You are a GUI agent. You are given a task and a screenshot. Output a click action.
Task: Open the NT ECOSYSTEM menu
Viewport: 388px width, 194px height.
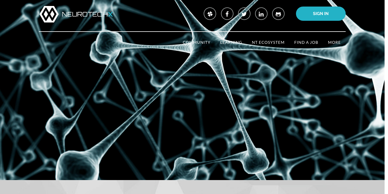(x=268, y=42)
